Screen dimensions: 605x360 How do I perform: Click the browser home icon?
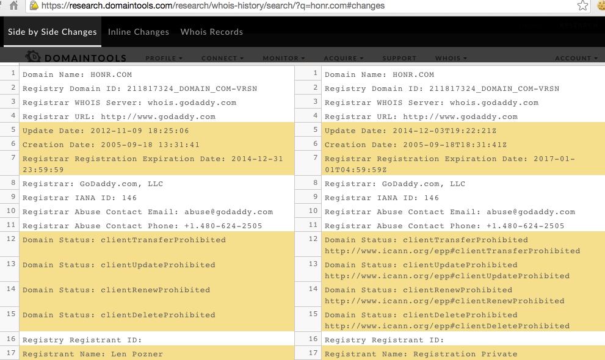tap(13, 6)
